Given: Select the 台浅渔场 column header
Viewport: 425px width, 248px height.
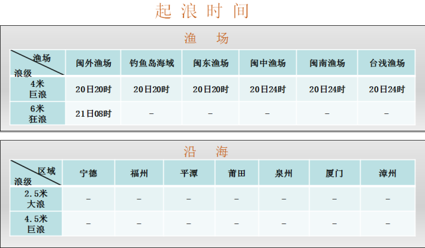Looking at the screenshot, I should click(x=386, y=63).
